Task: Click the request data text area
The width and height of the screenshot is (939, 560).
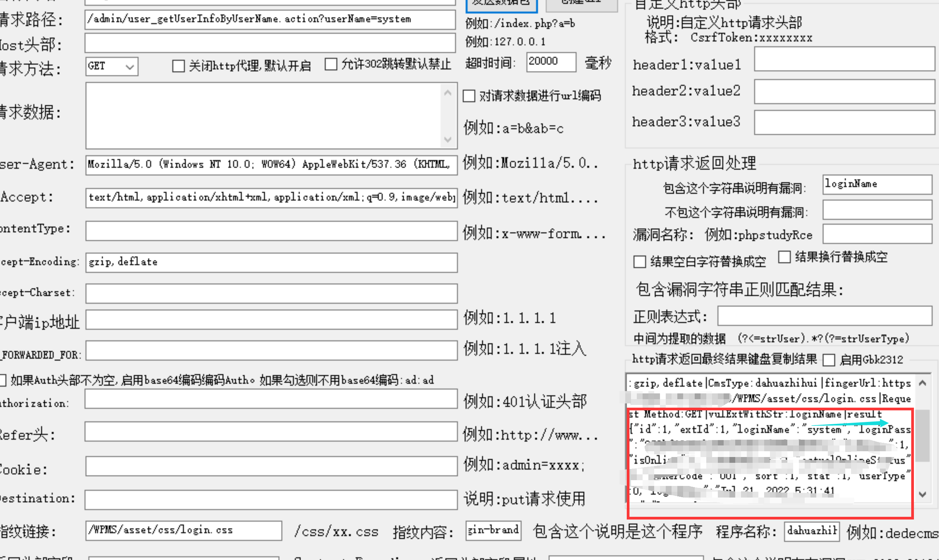Action: click(263, 116)
